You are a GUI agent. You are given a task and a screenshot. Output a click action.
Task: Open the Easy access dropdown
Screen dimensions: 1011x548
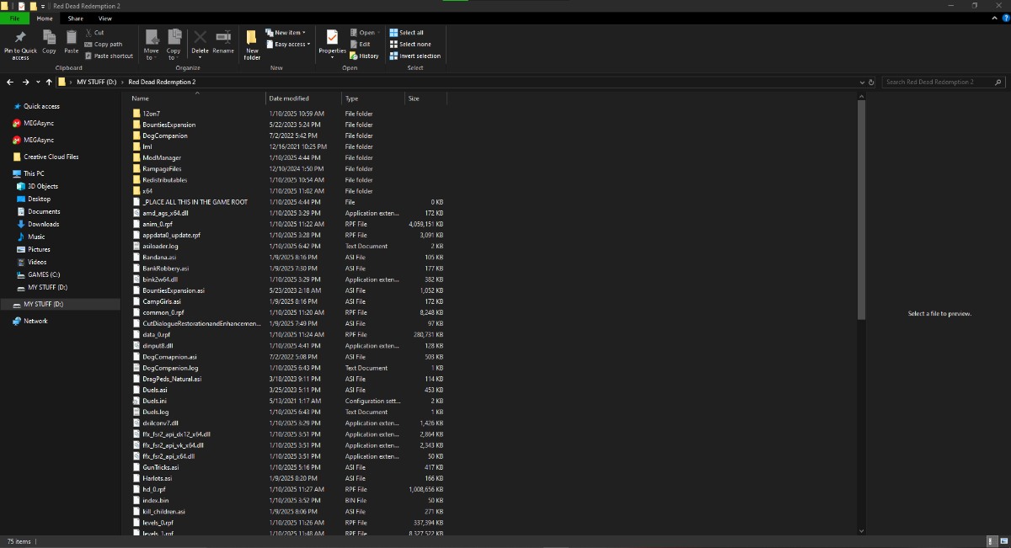point(289,45)
